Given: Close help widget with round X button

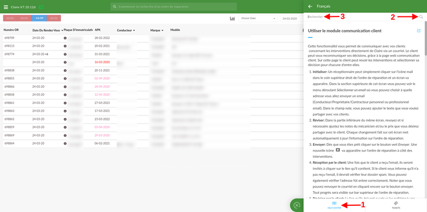Looking at the screenshot, I should pos(297,205).
